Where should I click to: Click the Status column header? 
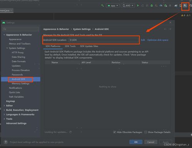click(x=145, y=62)
